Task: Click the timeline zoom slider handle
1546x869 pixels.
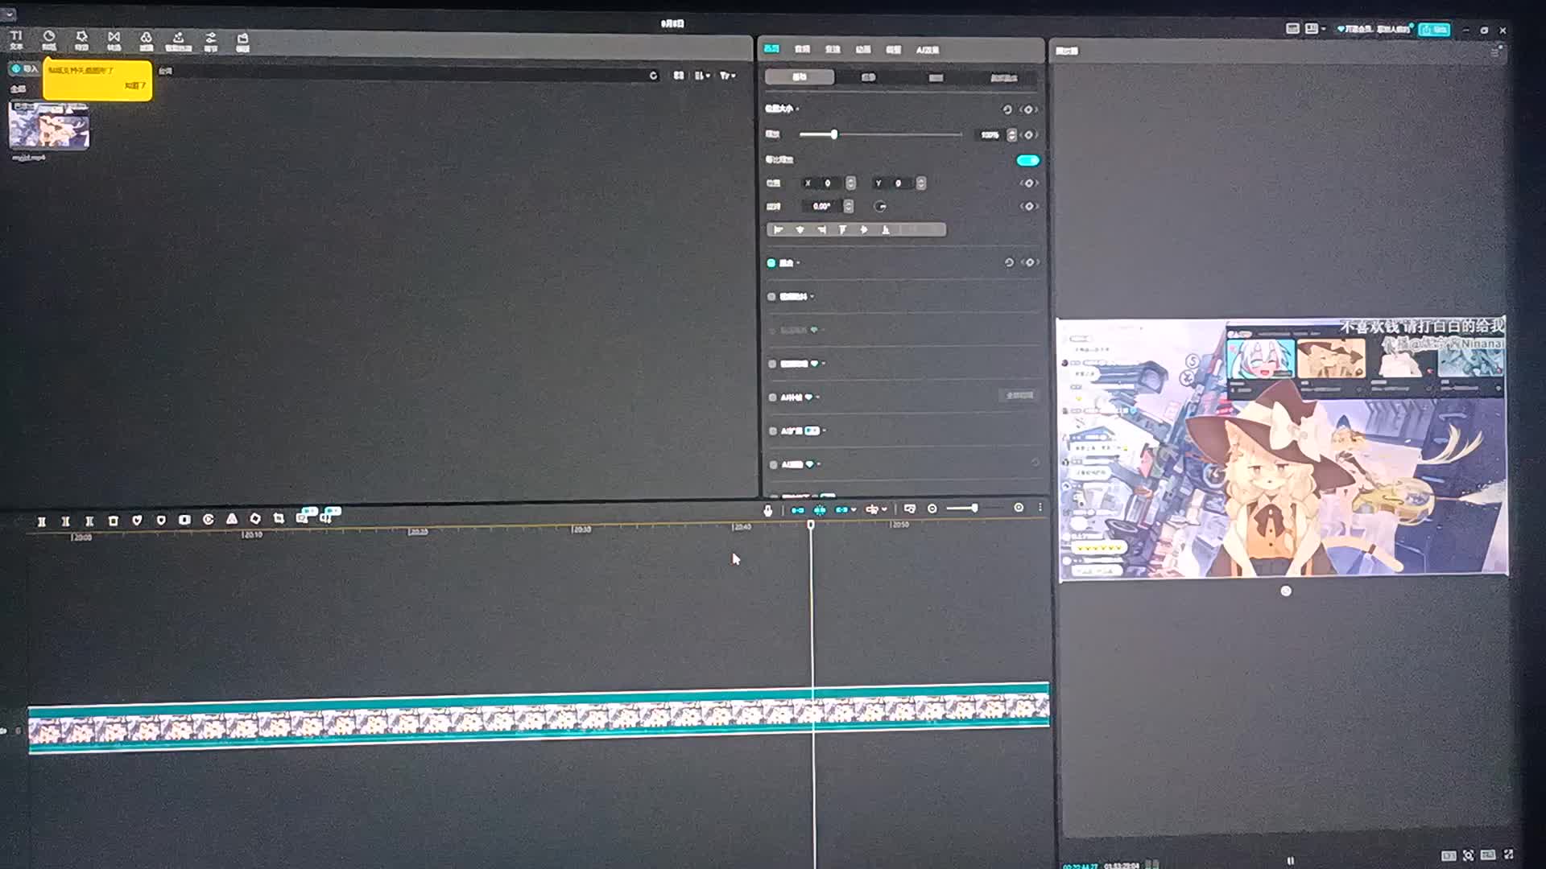Action: pyautogui.click(x=974, y=508)
